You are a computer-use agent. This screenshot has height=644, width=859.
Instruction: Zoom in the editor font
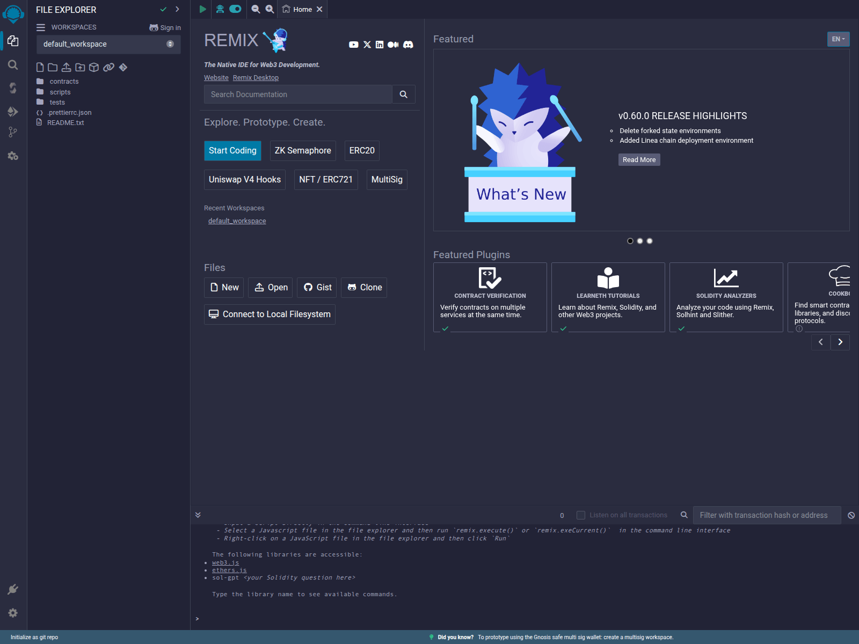point(270,9)
